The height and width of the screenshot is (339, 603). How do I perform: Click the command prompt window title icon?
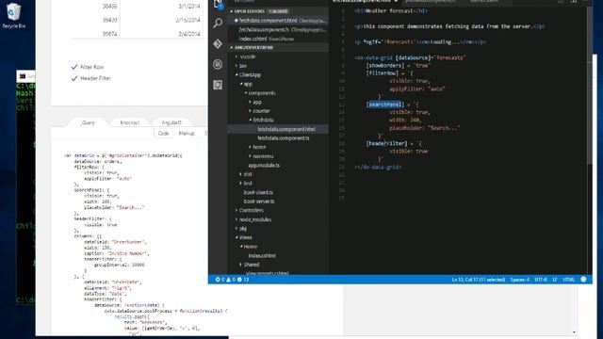(23, 76)
